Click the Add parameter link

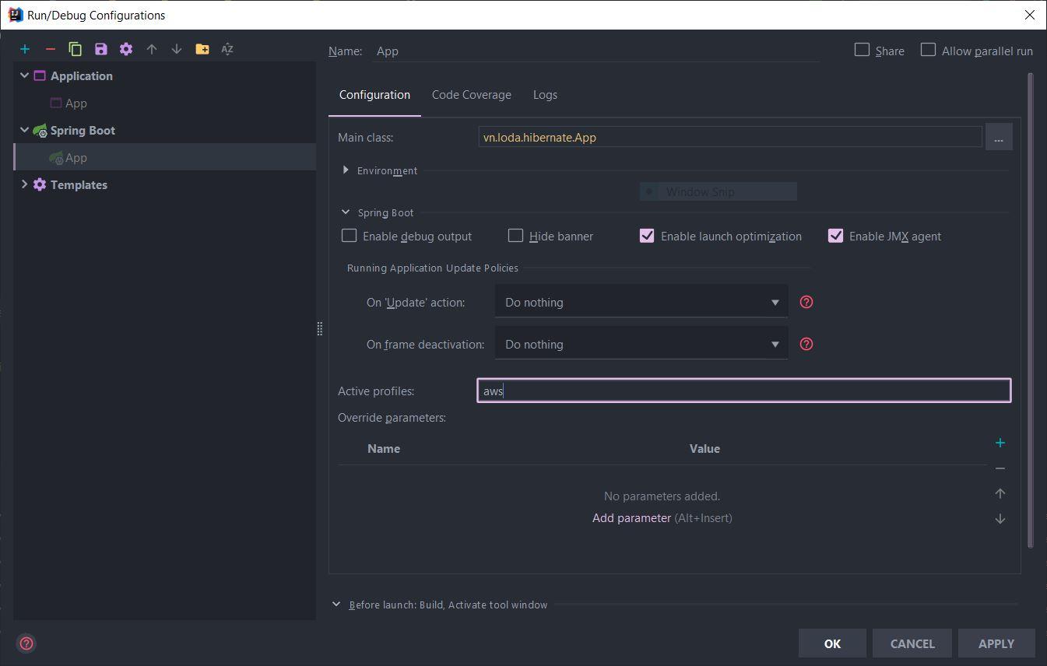(x=631, y=518)
